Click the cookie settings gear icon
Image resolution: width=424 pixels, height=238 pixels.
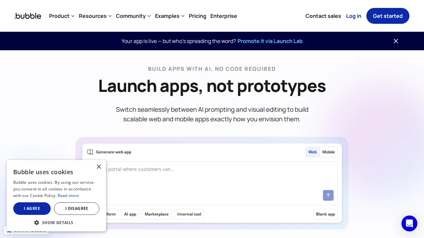pyautogui.click(x=37, y=223)
